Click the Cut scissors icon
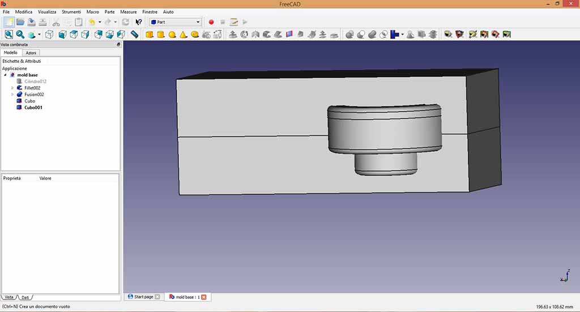The image size is (580, 312). [56, 22]
